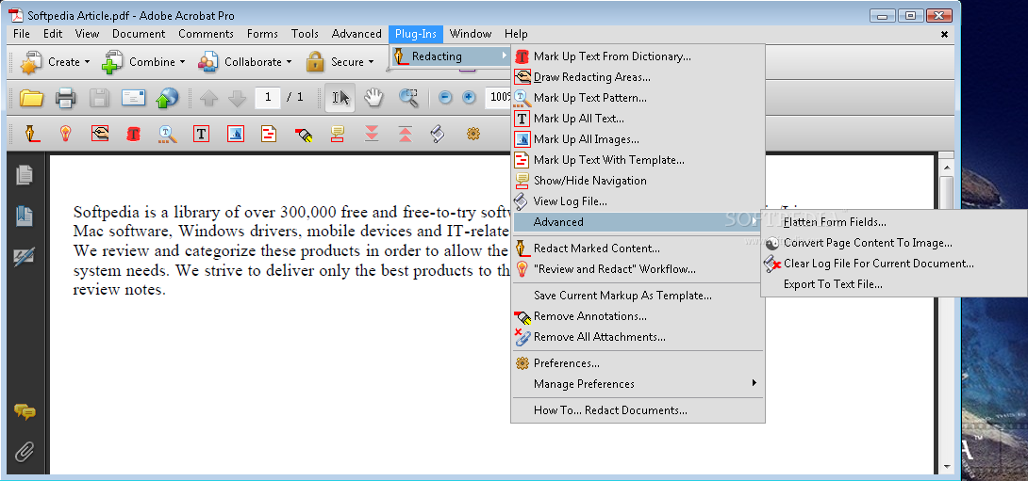
Task: Open the Plug-Ins menu
Action: 416,34
